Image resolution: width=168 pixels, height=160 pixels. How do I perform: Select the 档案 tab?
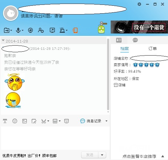[125, 49]
